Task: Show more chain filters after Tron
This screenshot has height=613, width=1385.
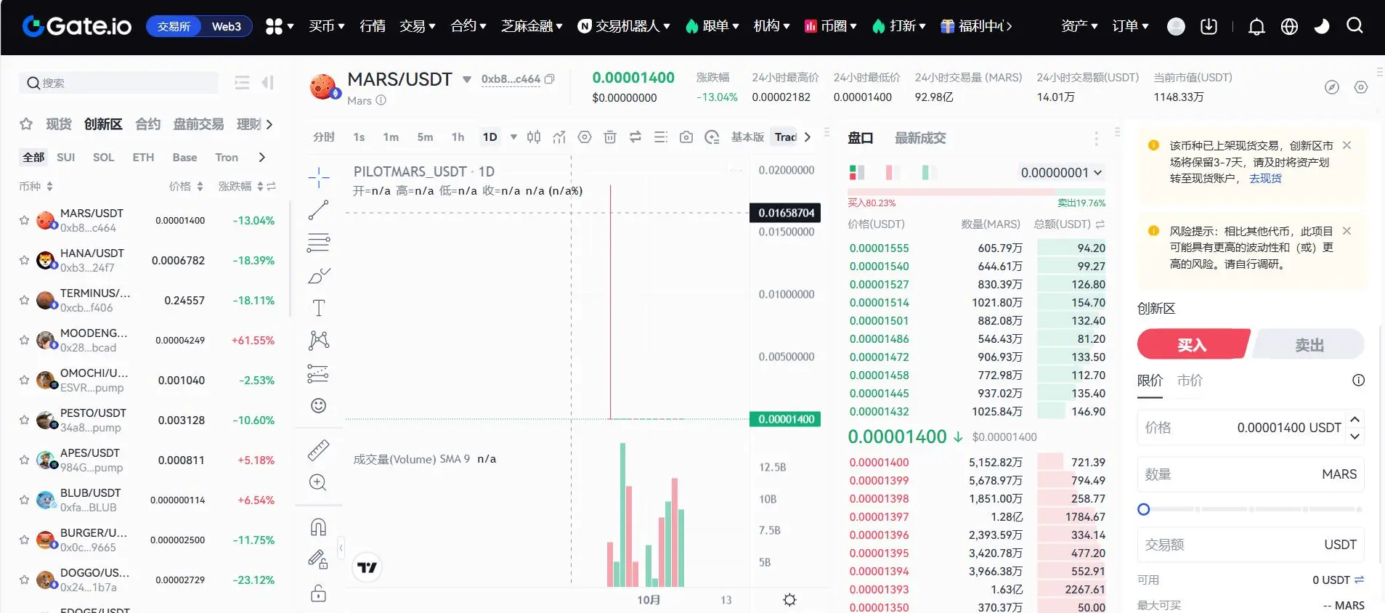Action: pyautogui.click(x=262, y=157)
